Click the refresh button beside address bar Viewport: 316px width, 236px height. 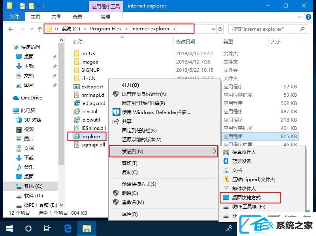(220, 29)
